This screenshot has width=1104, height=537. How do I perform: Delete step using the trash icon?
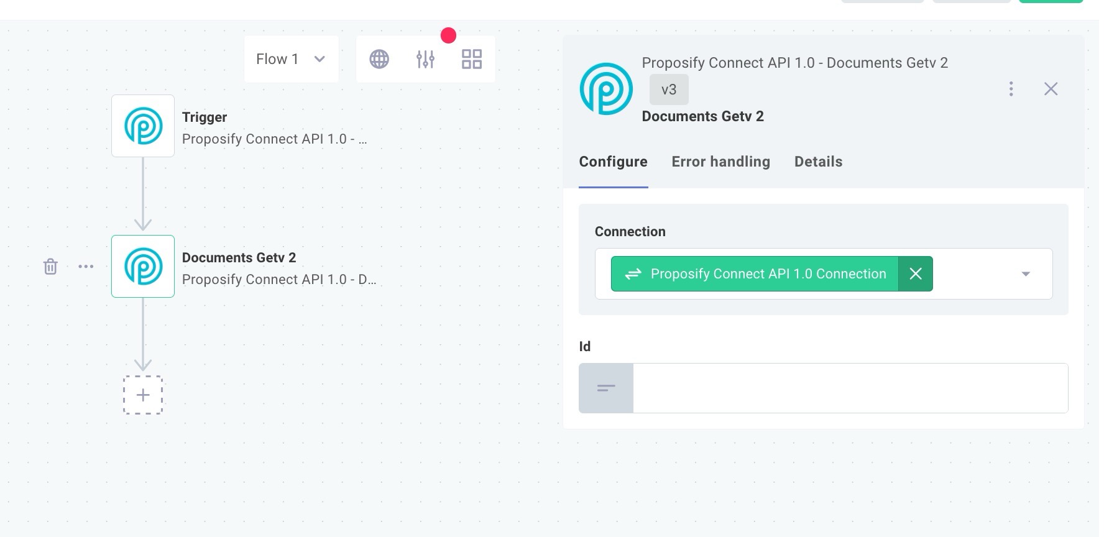point(50,267)
